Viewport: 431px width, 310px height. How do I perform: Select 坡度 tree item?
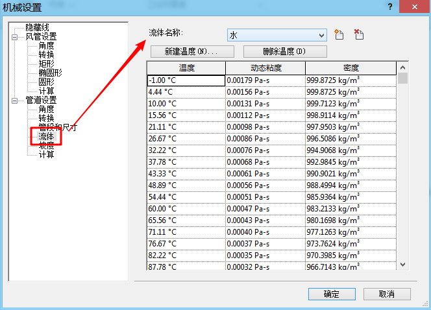coord(46,145)
